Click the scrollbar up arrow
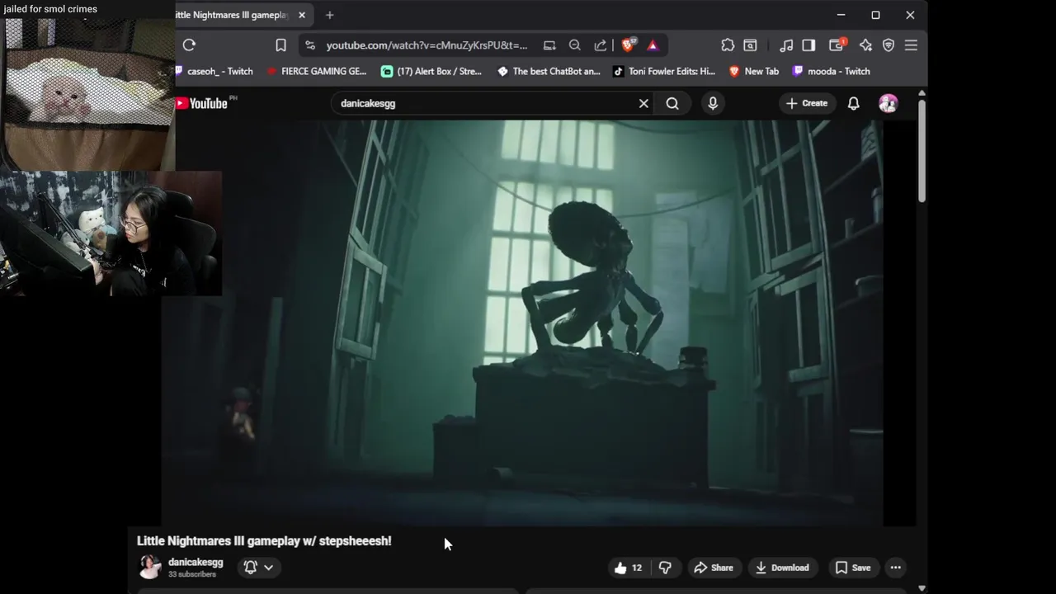1056x594 pixels. coord(922,93)
